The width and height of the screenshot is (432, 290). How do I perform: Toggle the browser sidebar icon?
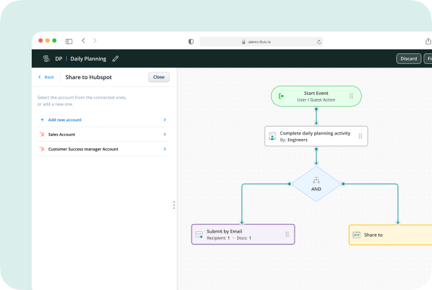[x=69, y=41]
